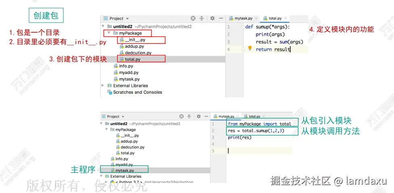This screenshot has width=394, height=193.
Task: Close total.py tab in upper editor
Action: click(x=285, y=18)
